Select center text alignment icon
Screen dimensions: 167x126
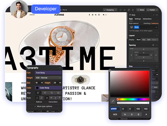(45, 93)
